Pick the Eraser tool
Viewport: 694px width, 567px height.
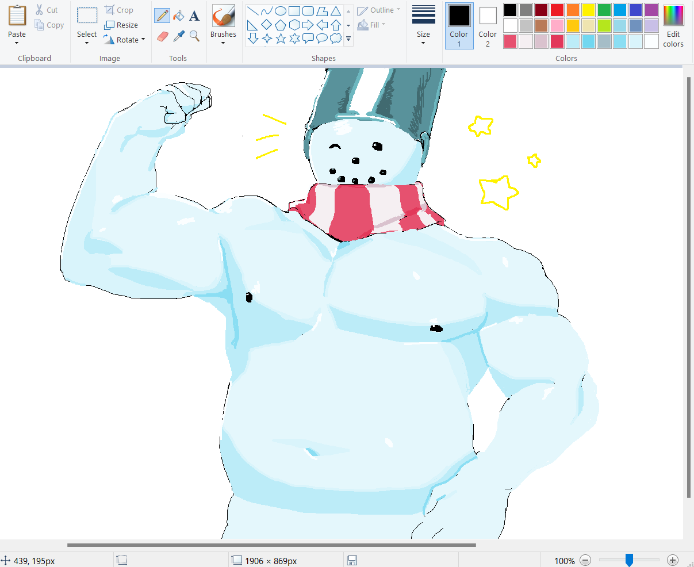point(162,36)
